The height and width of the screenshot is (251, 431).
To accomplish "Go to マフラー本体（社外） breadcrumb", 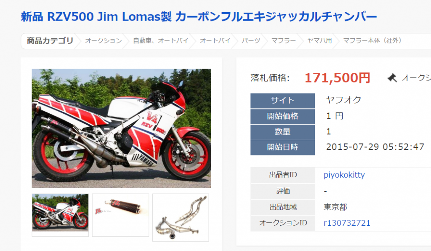I will 372,41.
